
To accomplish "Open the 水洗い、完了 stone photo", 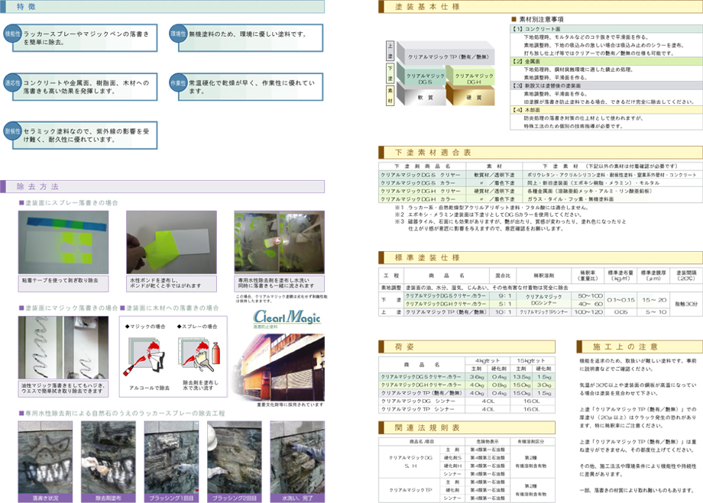I will tap(297, 458).
